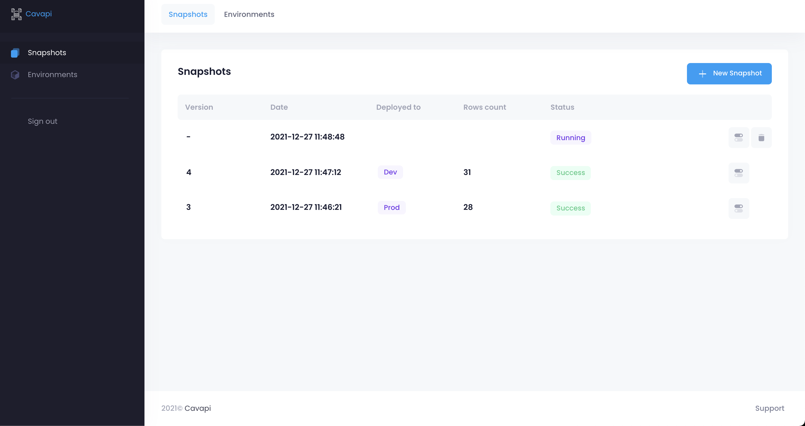Delete the running snapshot via trash icon
Screen dimensions: 805x426
(761, 138)
